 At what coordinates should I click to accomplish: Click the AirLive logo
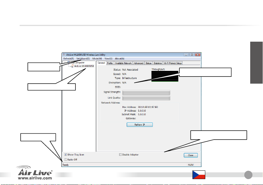(x=34, y=171)
